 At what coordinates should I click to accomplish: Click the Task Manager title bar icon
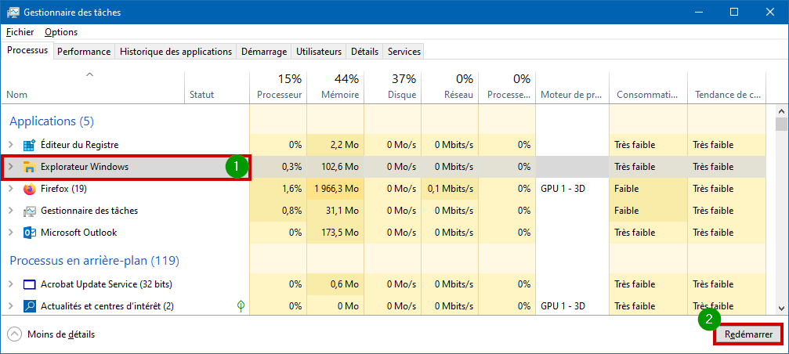click(x=13, y=12)
